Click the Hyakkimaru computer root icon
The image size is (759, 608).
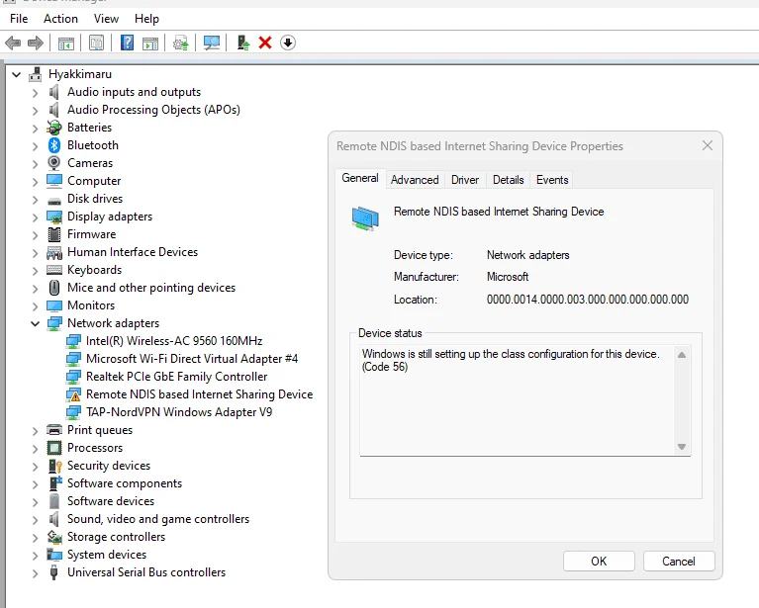click(36, 74)
